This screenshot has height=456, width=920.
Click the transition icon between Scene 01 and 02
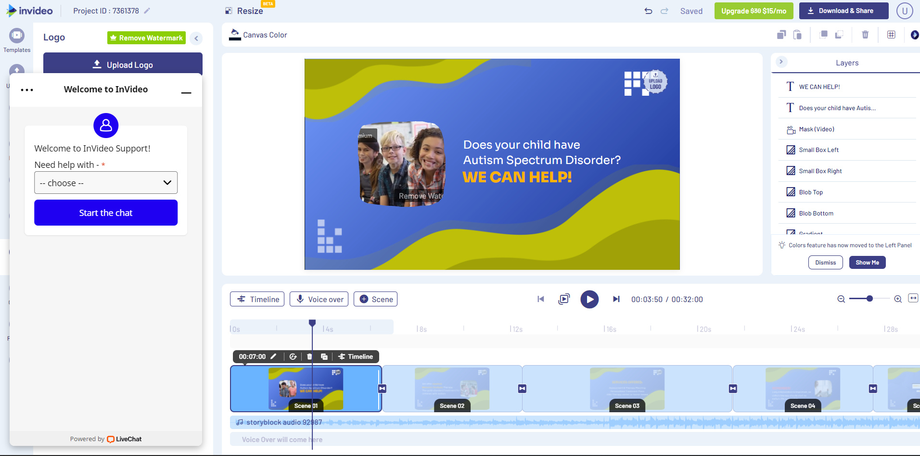(382, 389)
